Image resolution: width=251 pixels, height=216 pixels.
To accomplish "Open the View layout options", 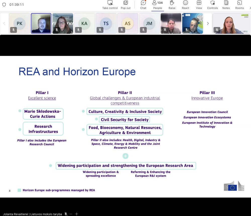I will point(199,3).
